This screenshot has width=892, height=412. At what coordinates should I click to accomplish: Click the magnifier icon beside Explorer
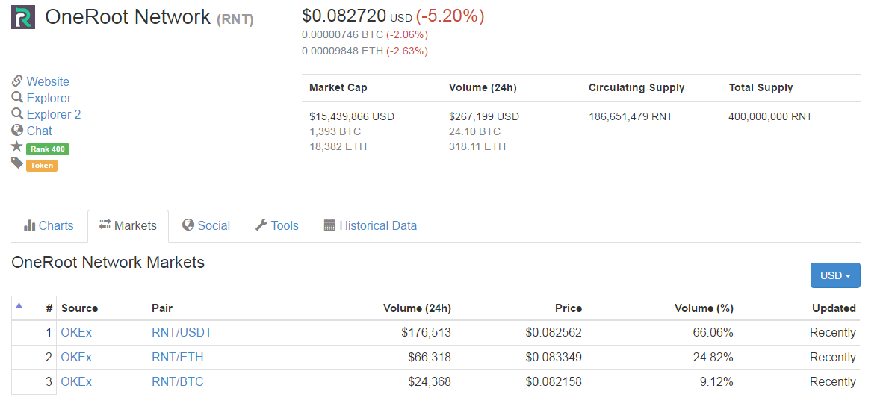[17, 97]
